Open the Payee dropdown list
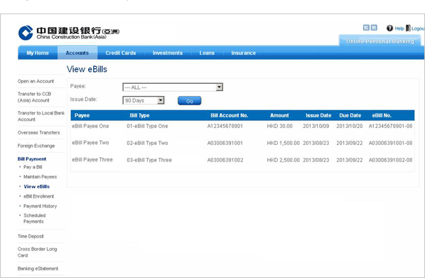The image size is (425, 278). pos(173,87)
